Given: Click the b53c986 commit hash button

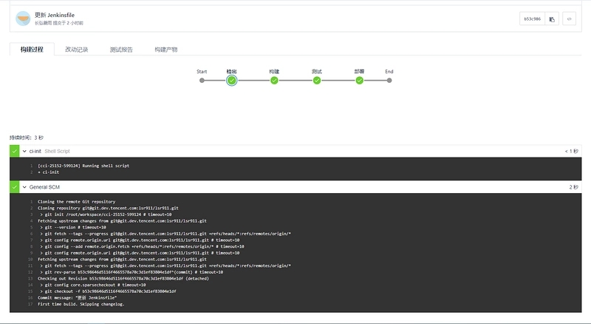Looking at the screenshot, I should point(532,19).
